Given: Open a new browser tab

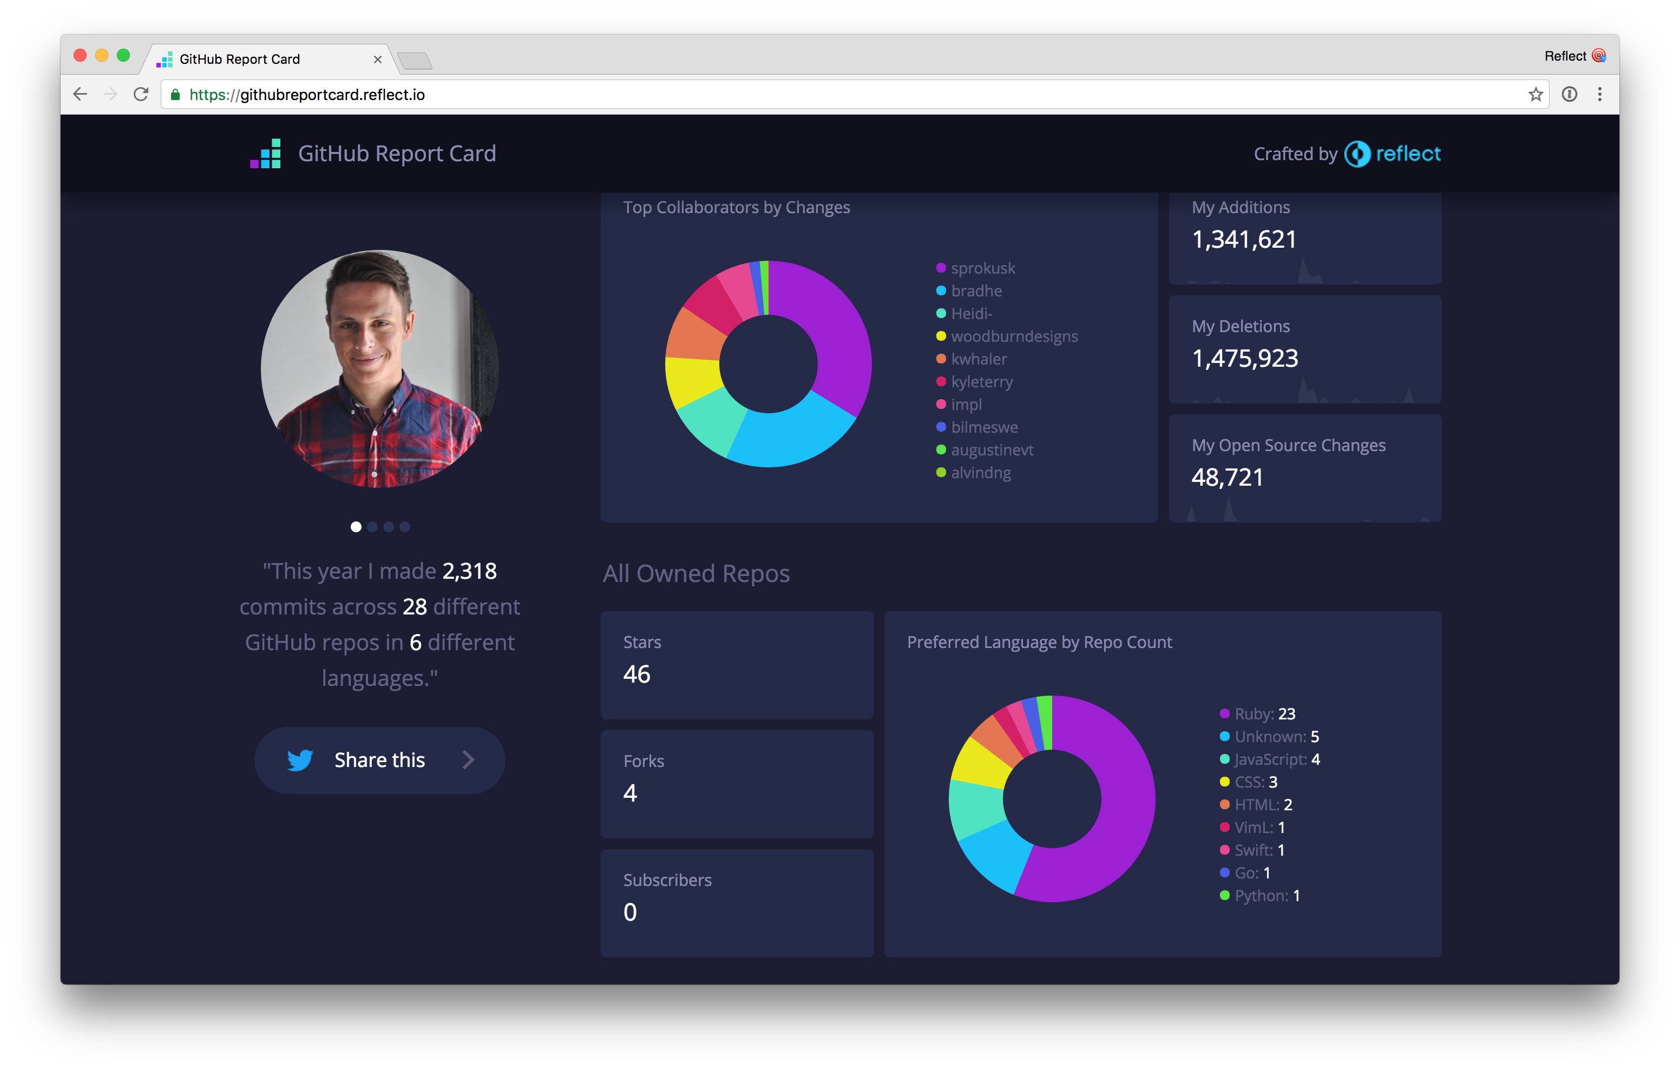Looking at the screenshot, I should (x=416, y=61).
